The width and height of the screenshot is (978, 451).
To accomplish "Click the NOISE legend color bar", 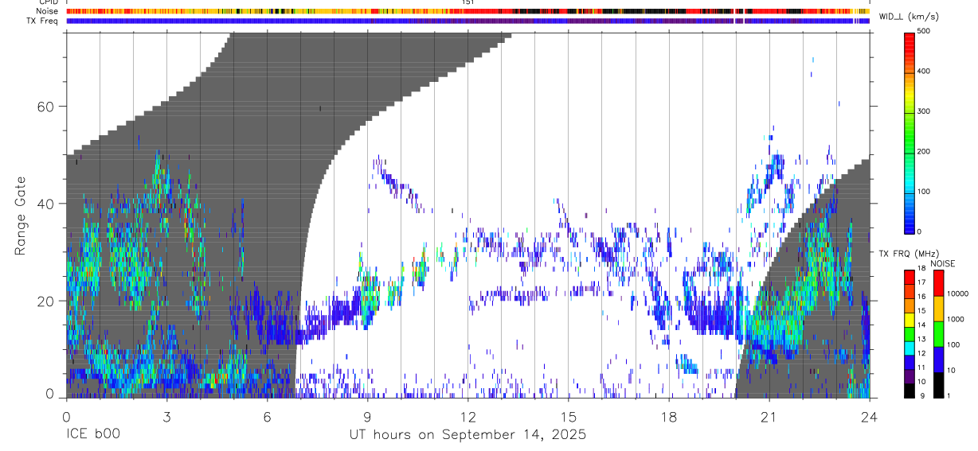I will (x=938, y=333).
